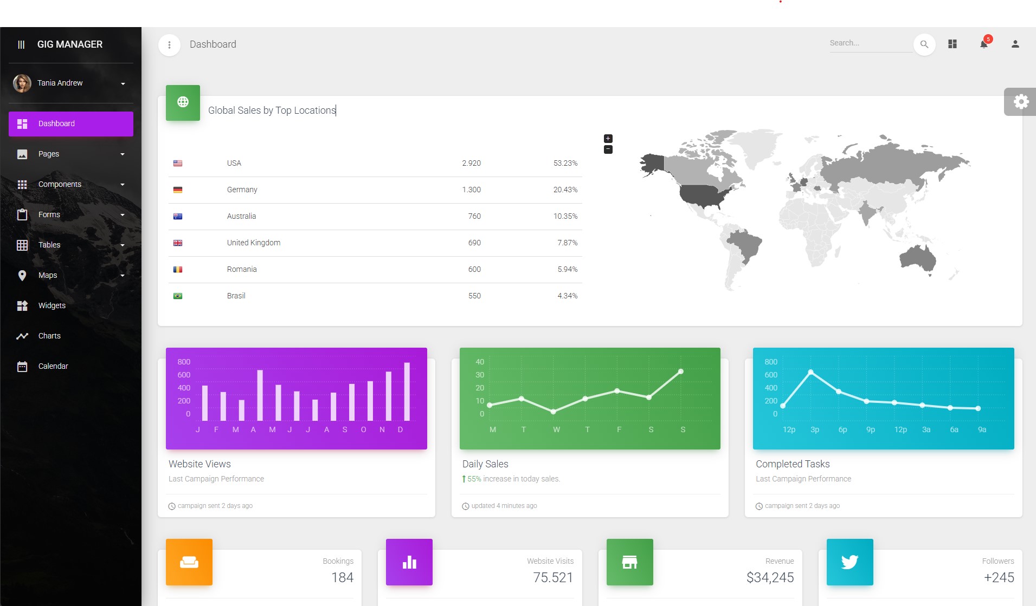The height and width of the screenshot is (606, 1036).
Task: Expand the Forms submenu arrow
Action: click(123, 215)
